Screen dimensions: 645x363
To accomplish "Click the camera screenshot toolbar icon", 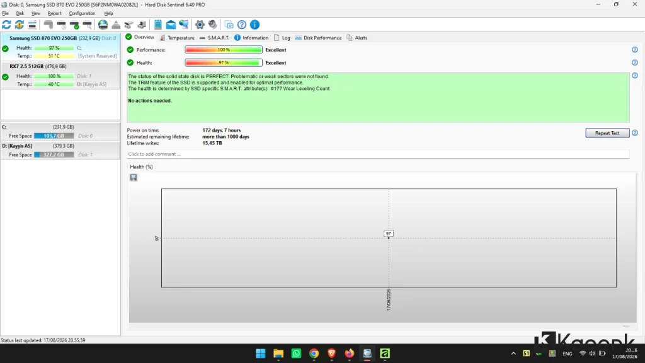I will [229, 25].
